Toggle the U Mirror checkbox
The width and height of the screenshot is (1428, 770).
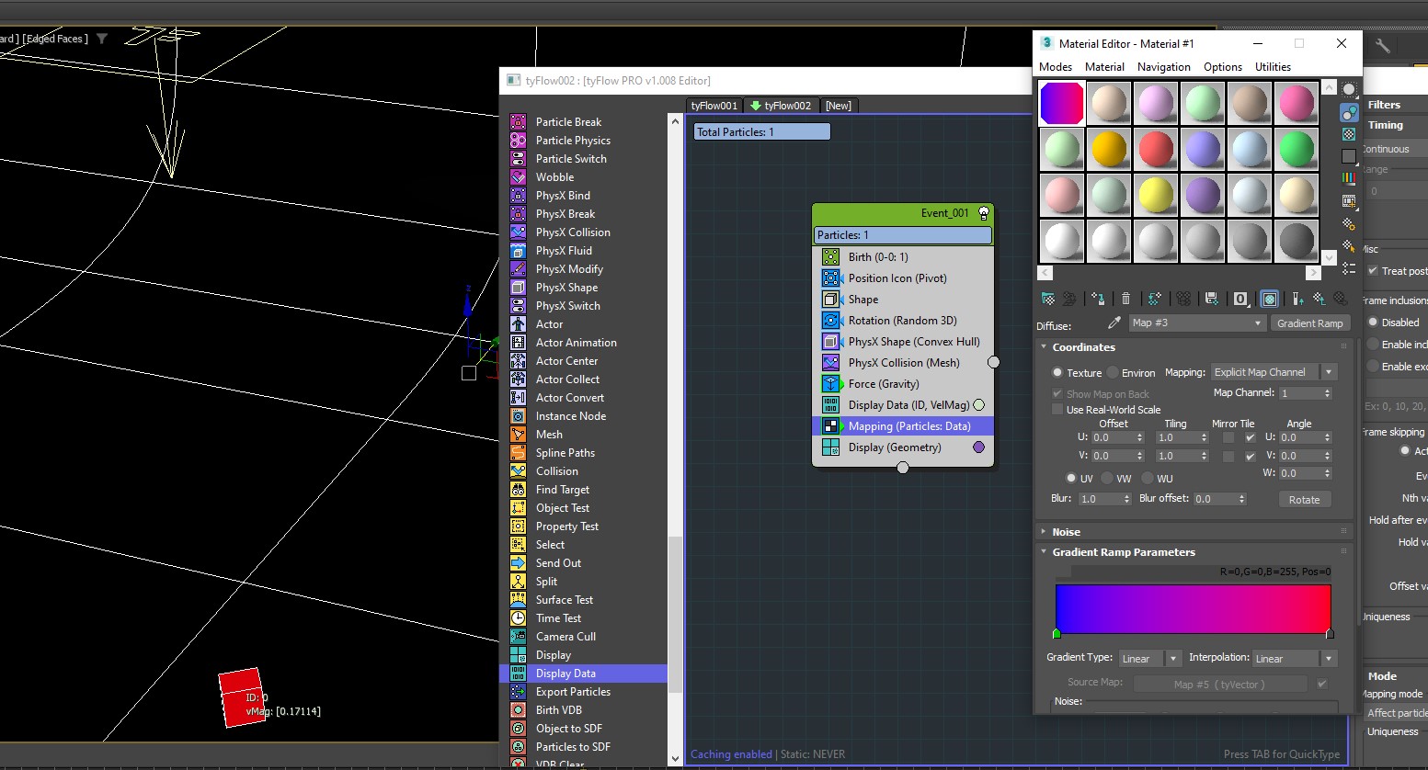(x=1228, y=437)
